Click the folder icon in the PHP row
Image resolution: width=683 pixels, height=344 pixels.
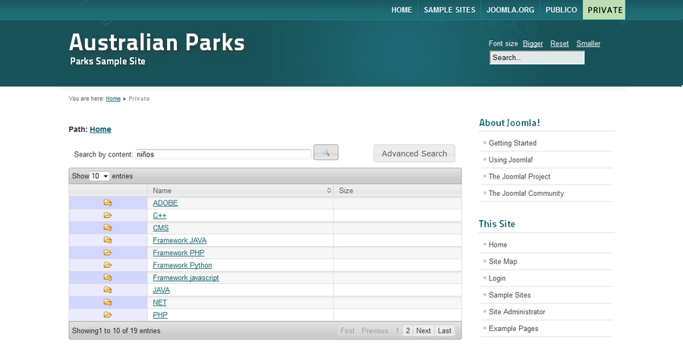[108, 314]
